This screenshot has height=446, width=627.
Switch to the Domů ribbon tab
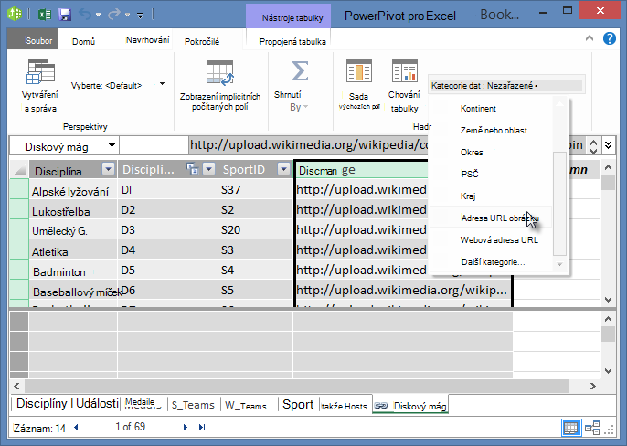click(x=83, y=41)
